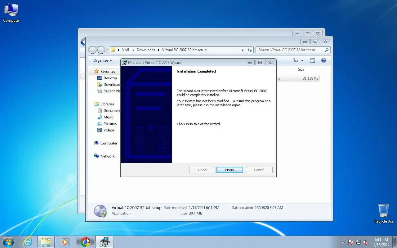Screen dimensions: 397x248
Task: Click the refresh button beside the address bar
Action: click(250, 50)
